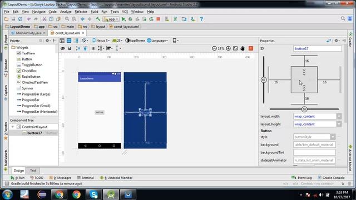Collapse the ConstraintLayout tree node
Screen dimensions: 356x200
pos(13,127)
